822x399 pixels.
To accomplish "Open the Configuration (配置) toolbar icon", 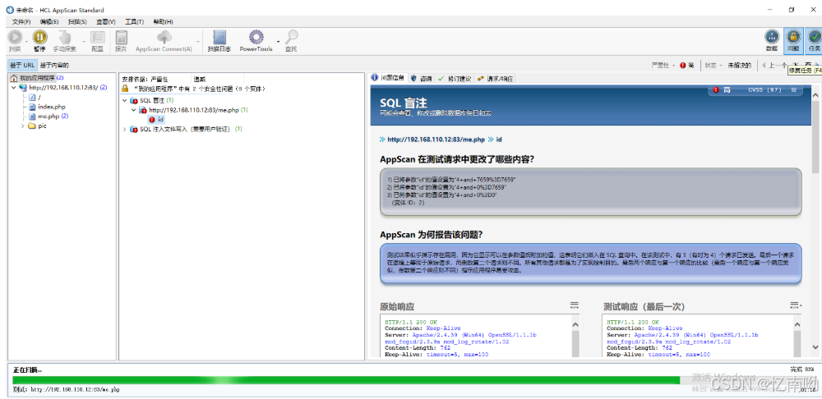I will (98, 37).
